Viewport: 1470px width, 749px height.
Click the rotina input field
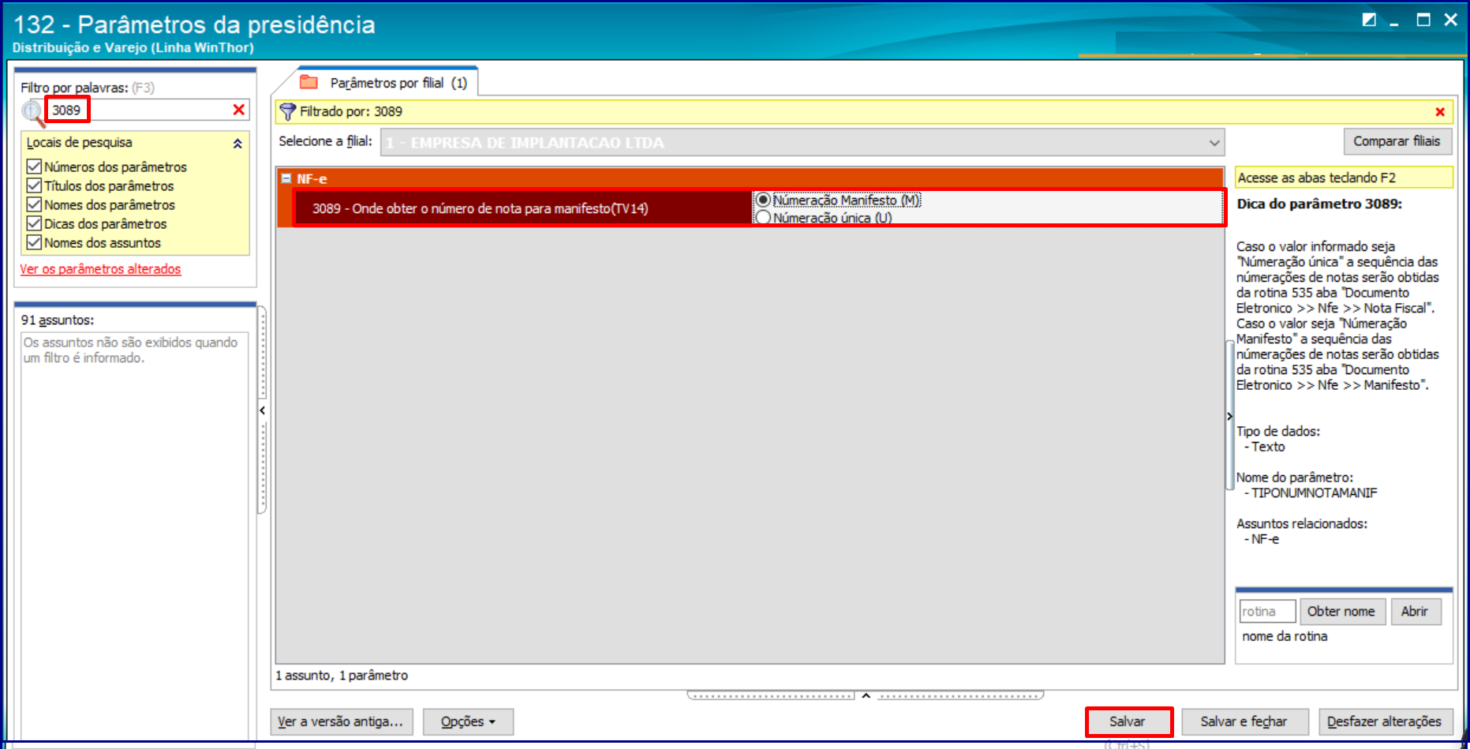[x=1267, y=612]
